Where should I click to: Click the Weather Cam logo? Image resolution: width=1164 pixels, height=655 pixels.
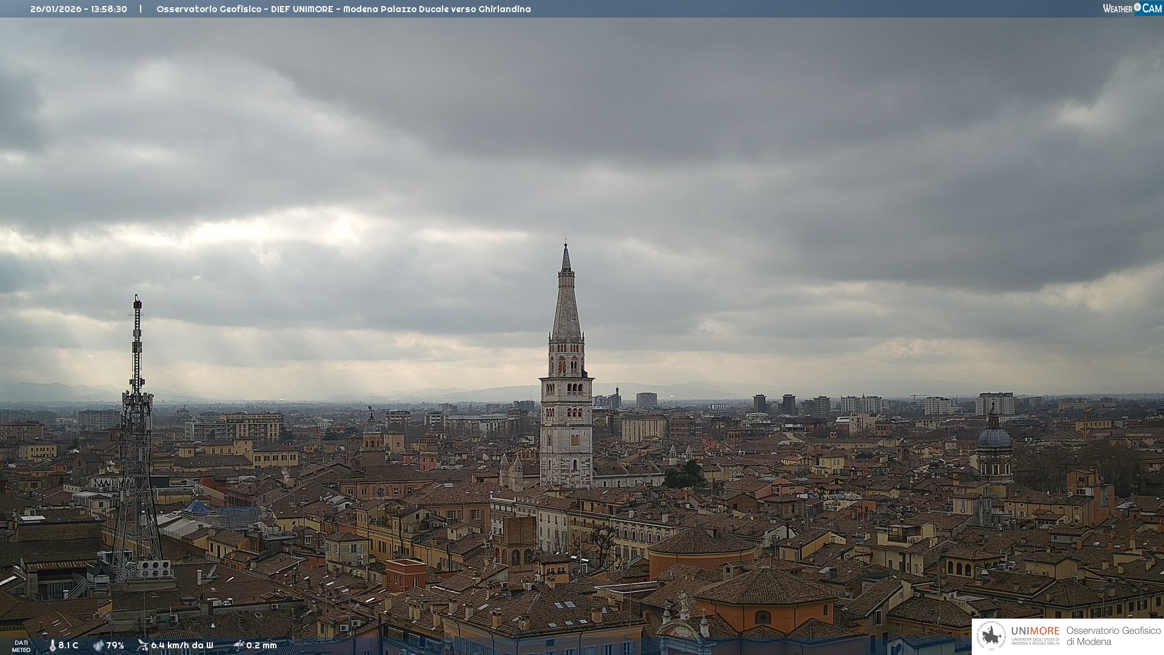(x=1132, y=8)
